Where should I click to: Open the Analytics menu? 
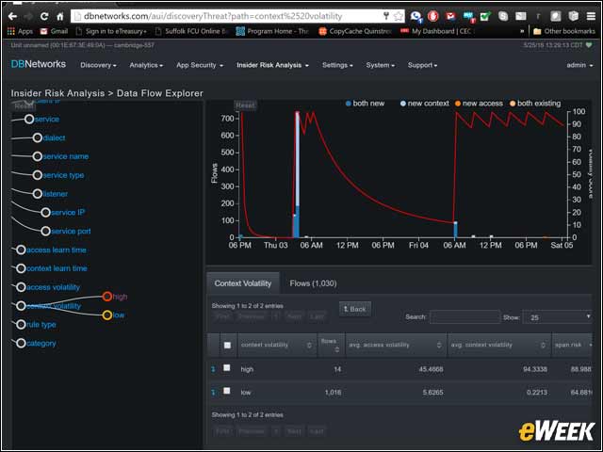[146, 65]
